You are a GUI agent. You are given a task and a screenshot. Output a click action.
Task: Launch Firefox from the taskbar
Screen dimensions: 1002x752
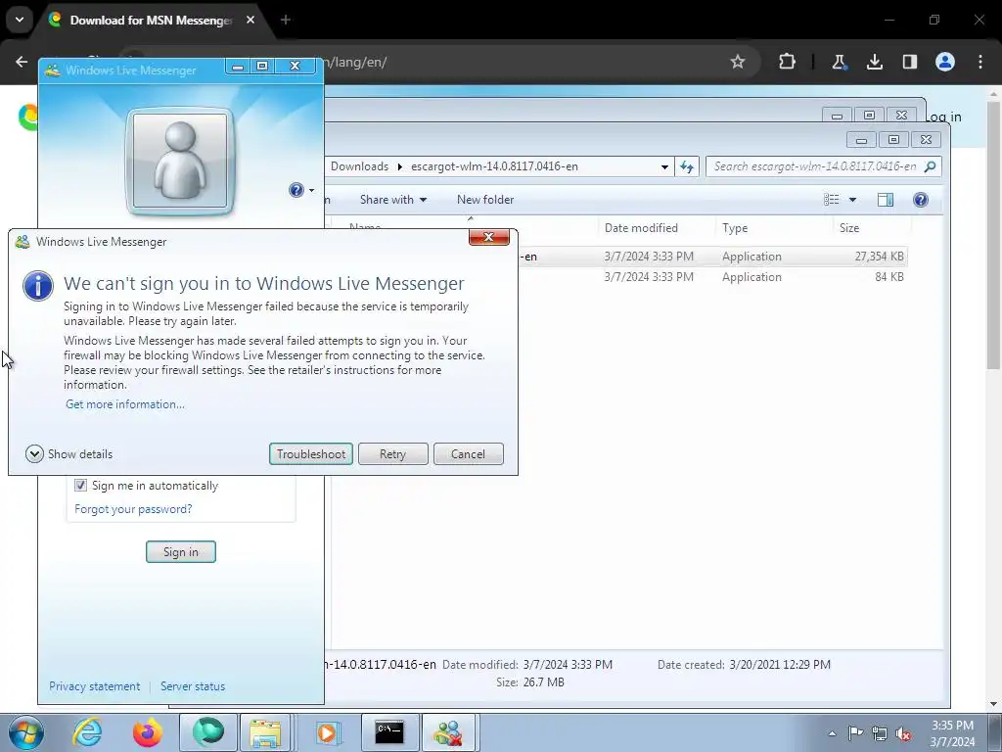tap(148, 732)
